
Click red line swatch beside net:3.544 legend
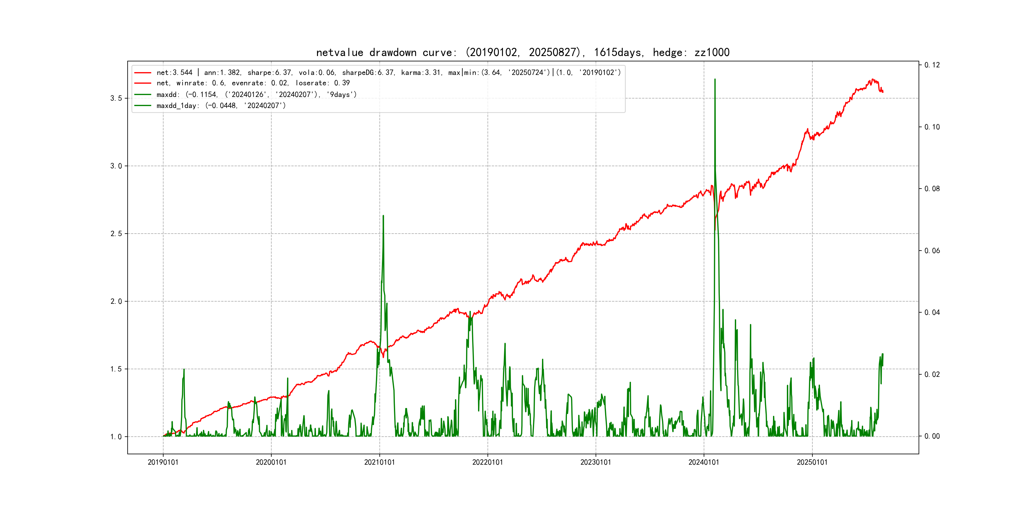[143, 73]
